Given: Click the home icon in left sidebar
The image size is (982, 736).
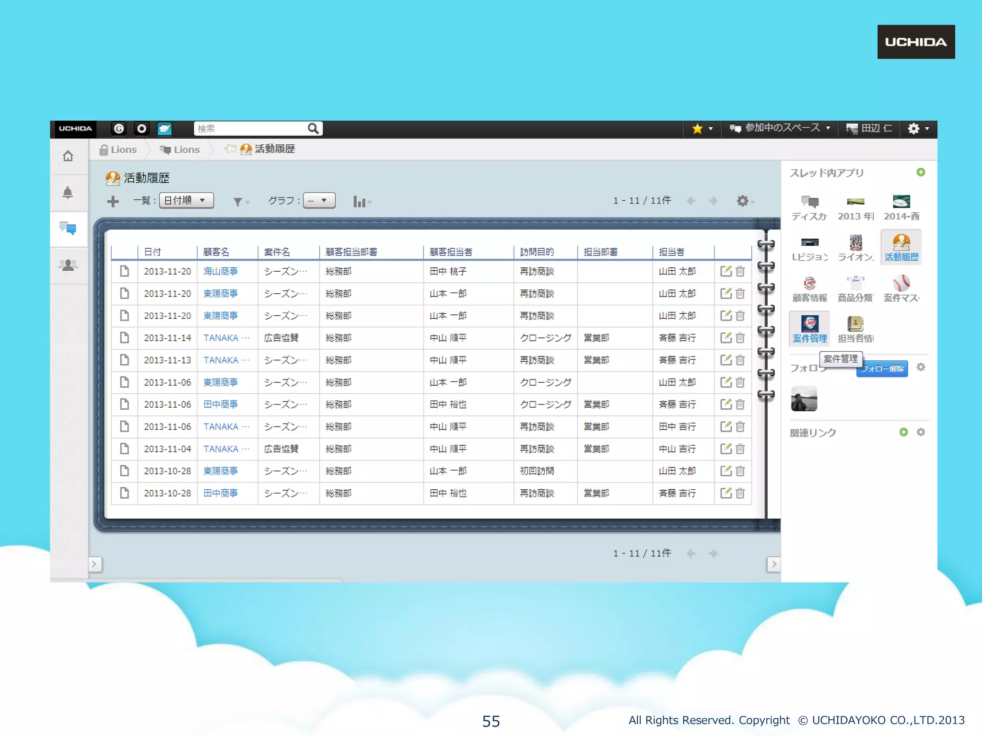Looking at the screenshot, I should coord(68,156).
